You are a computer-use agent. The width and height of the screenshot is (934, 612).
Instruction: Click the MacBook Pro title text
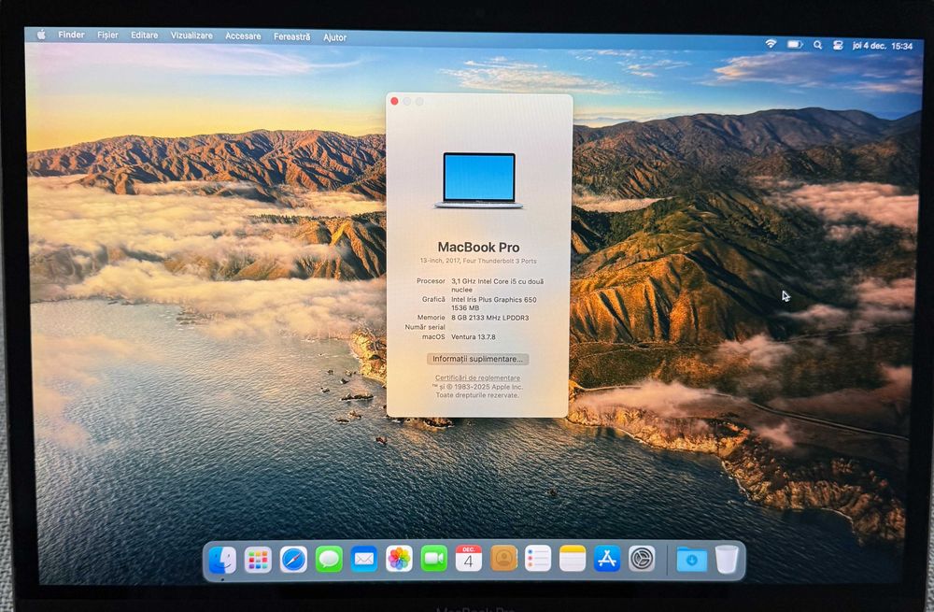pos(478,248)
